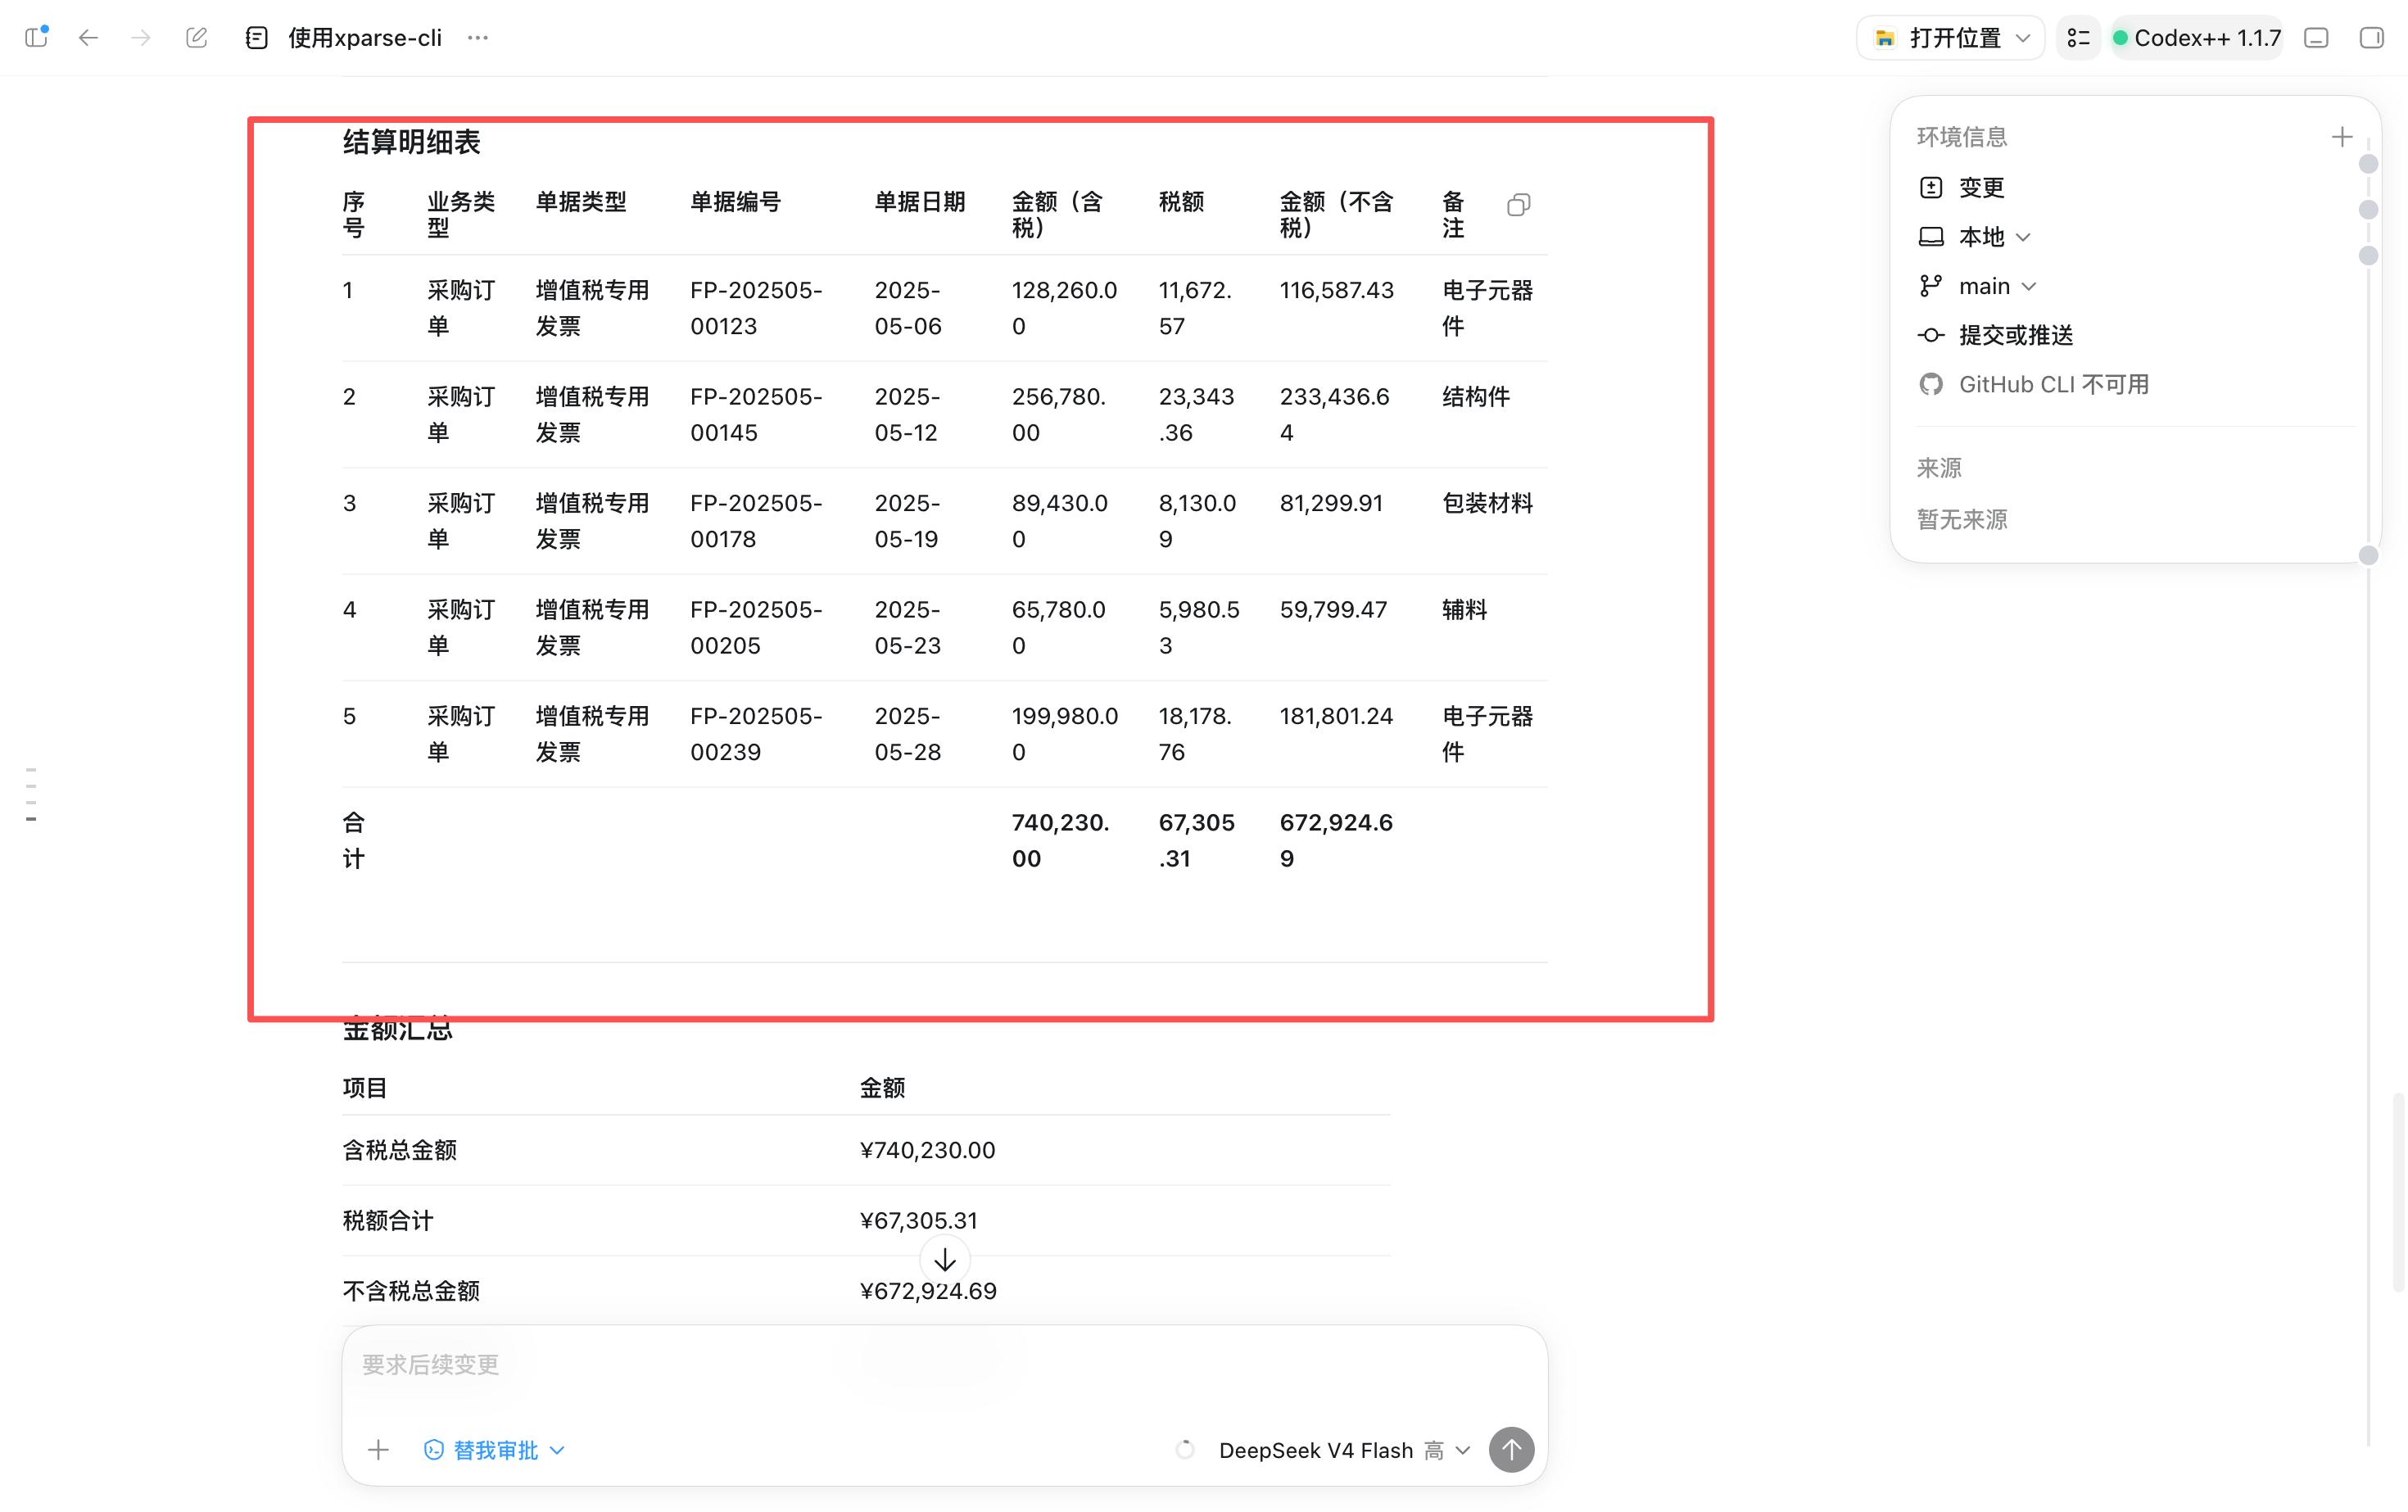Click the 116,587.43 amount cell

pos(1337,290)
